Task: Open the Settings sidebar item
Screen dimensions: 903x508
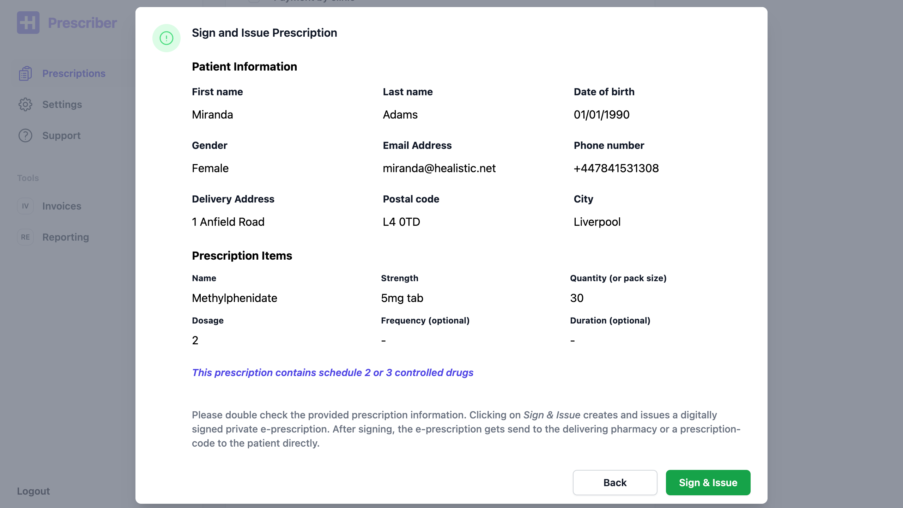Action: pos(62,104)
